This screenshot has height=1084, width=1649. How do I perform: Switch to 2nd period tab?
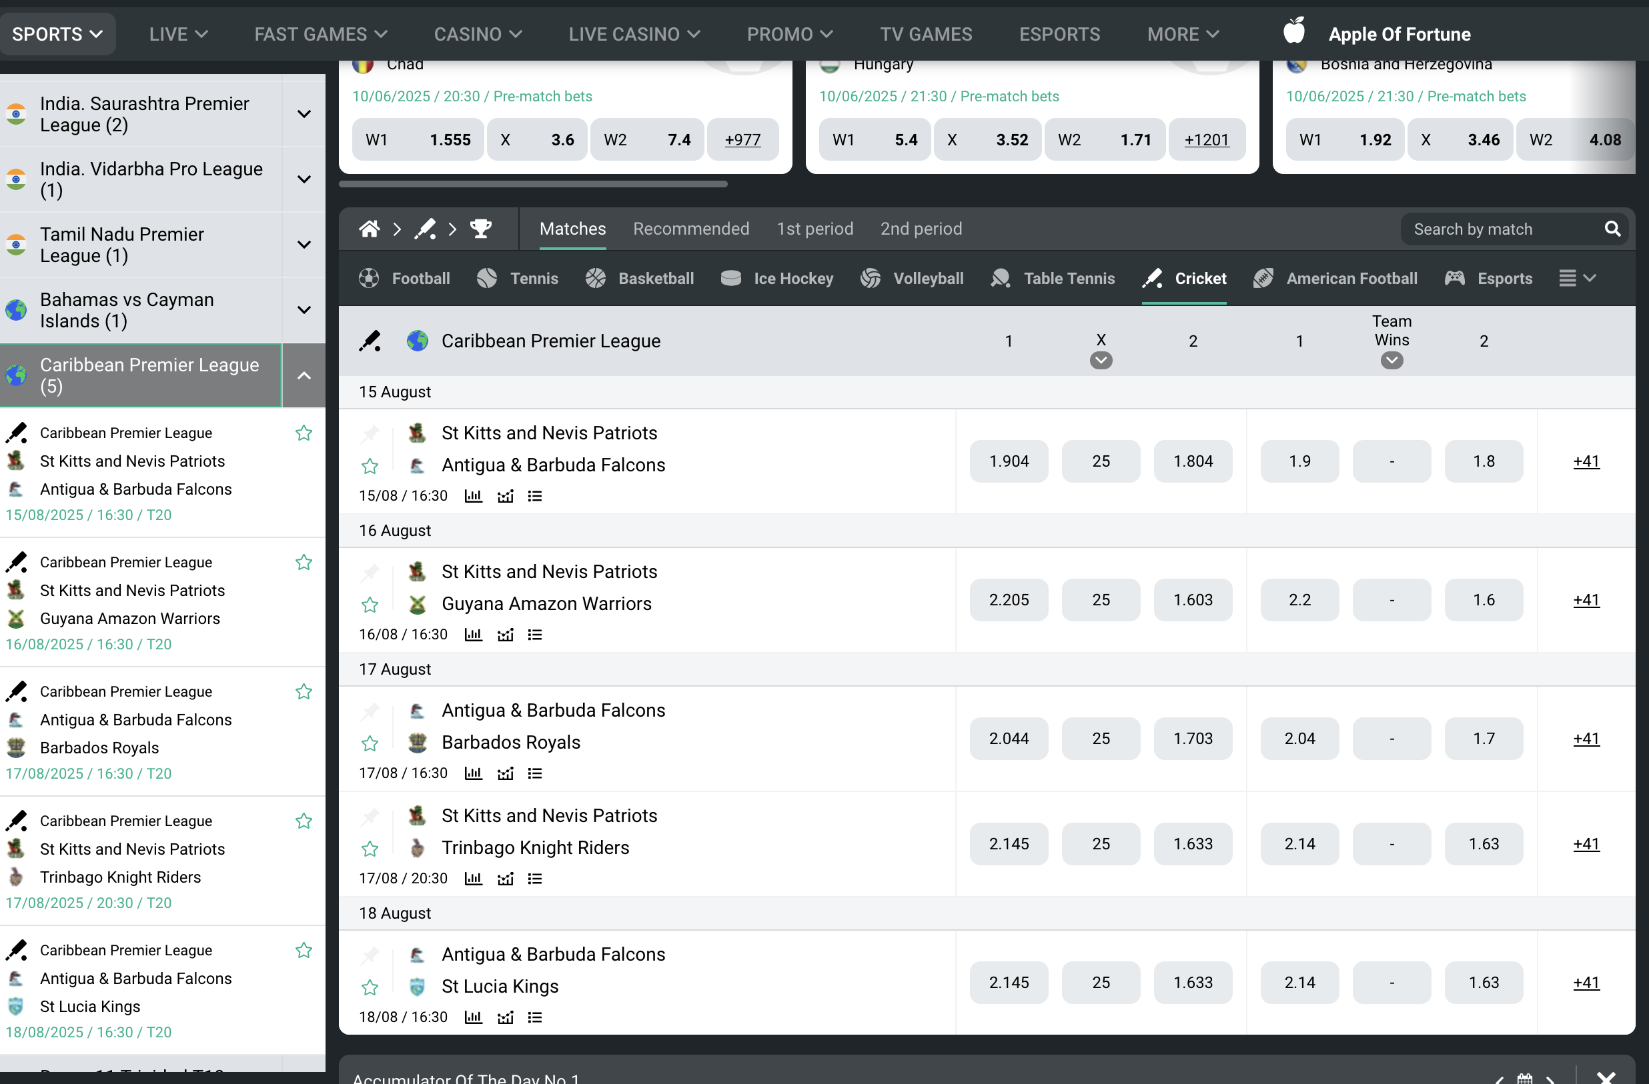[921, 229]
